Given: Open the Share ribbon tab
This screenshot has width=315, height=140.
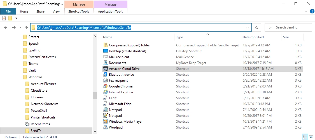Looking at the screenshot, I should point(40,11).
